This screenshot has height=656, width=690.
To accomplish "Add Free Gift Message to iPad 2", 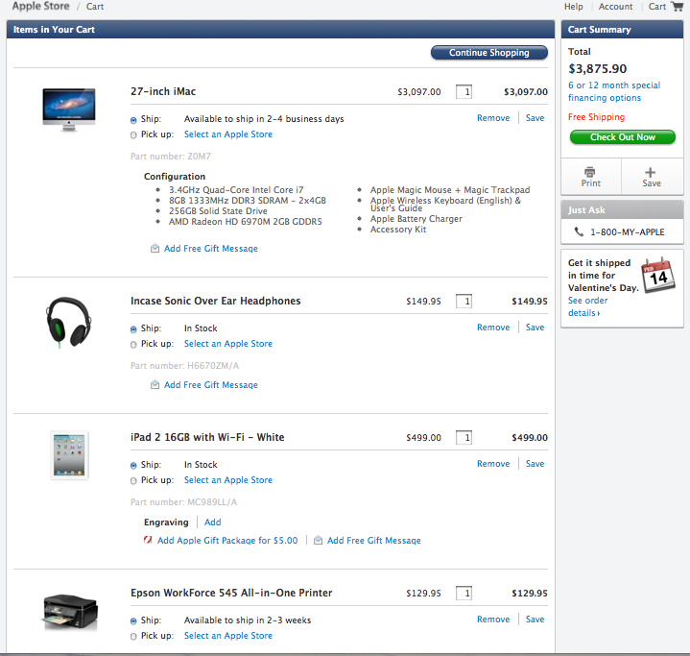I will point(373,540).
